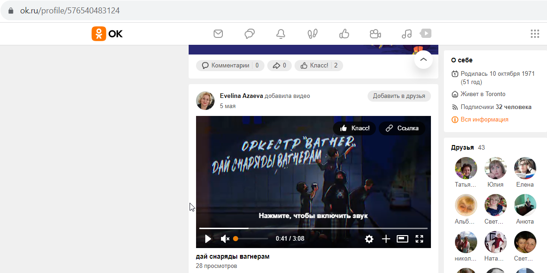Adjust the video volume slider
This screenshot has height=273, width=547.
coord(251,239)
